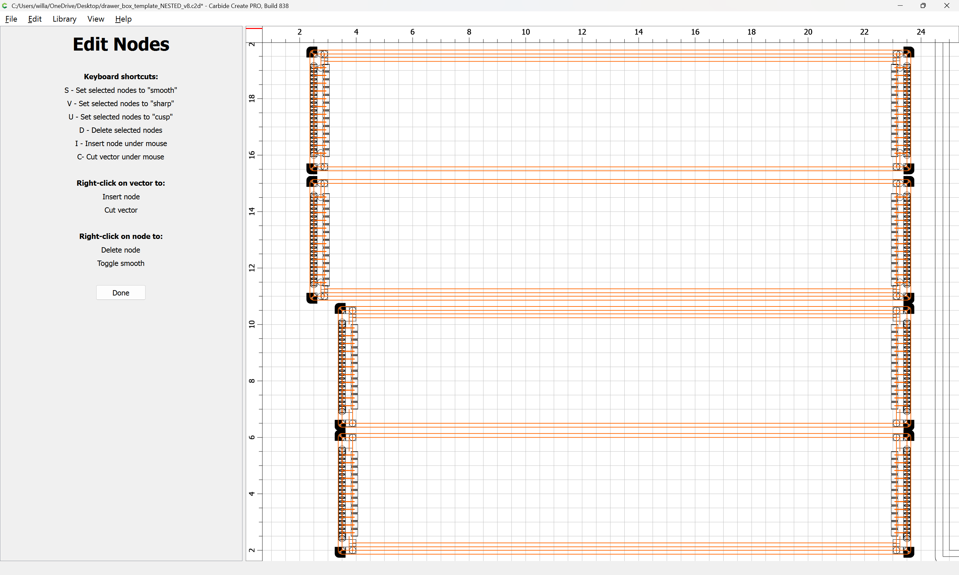Close the Carbide Create window
Image resolution: width=959 pixels, height=575 pixels.
click(947, 6)
